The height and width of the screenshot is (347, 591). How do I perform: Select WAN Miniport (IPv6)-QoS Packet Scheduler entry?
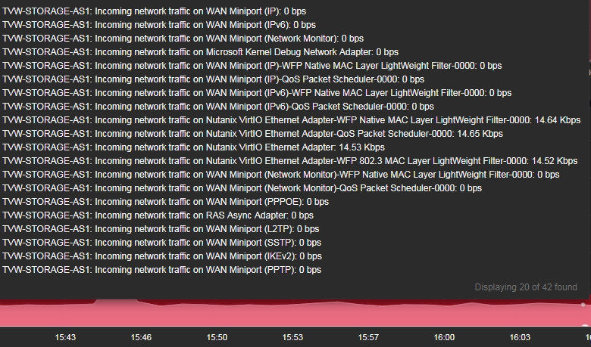218,107
